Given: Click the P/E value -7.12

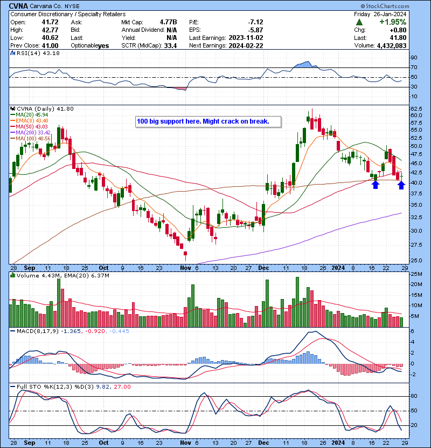Looking at the screenshot, I should 255,22.
